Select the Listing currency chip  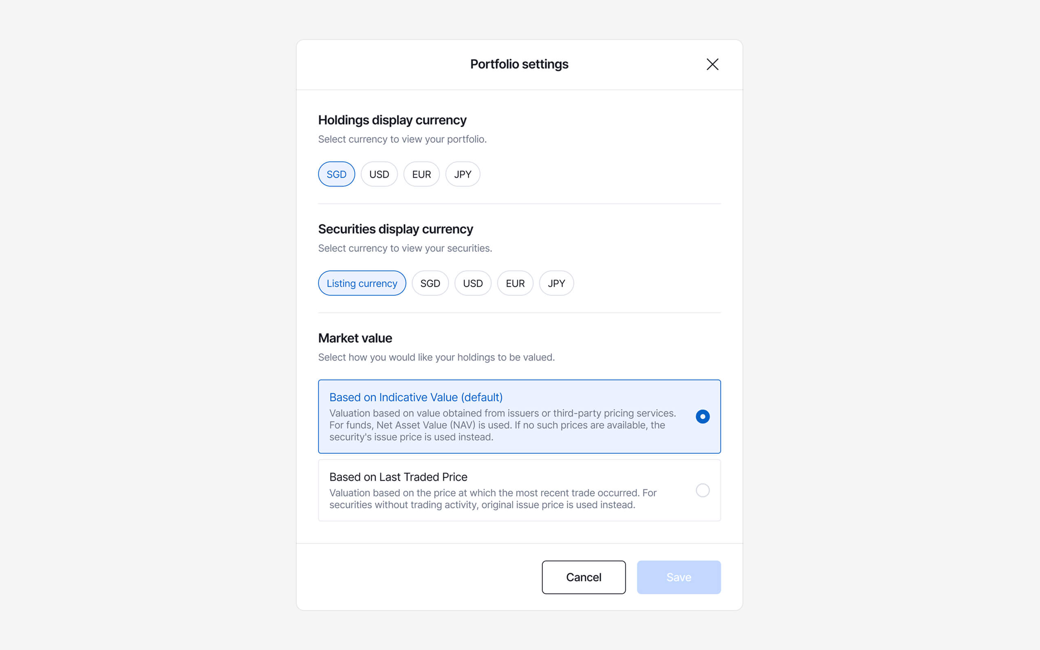pos(362,283)
